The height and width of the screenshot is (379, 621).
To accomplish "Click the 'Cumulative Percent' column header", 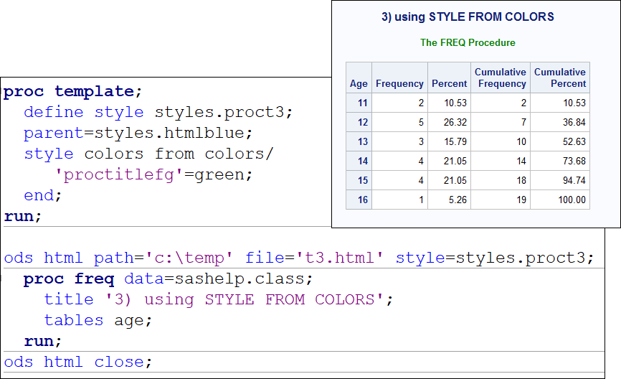I will coord(560,78).
